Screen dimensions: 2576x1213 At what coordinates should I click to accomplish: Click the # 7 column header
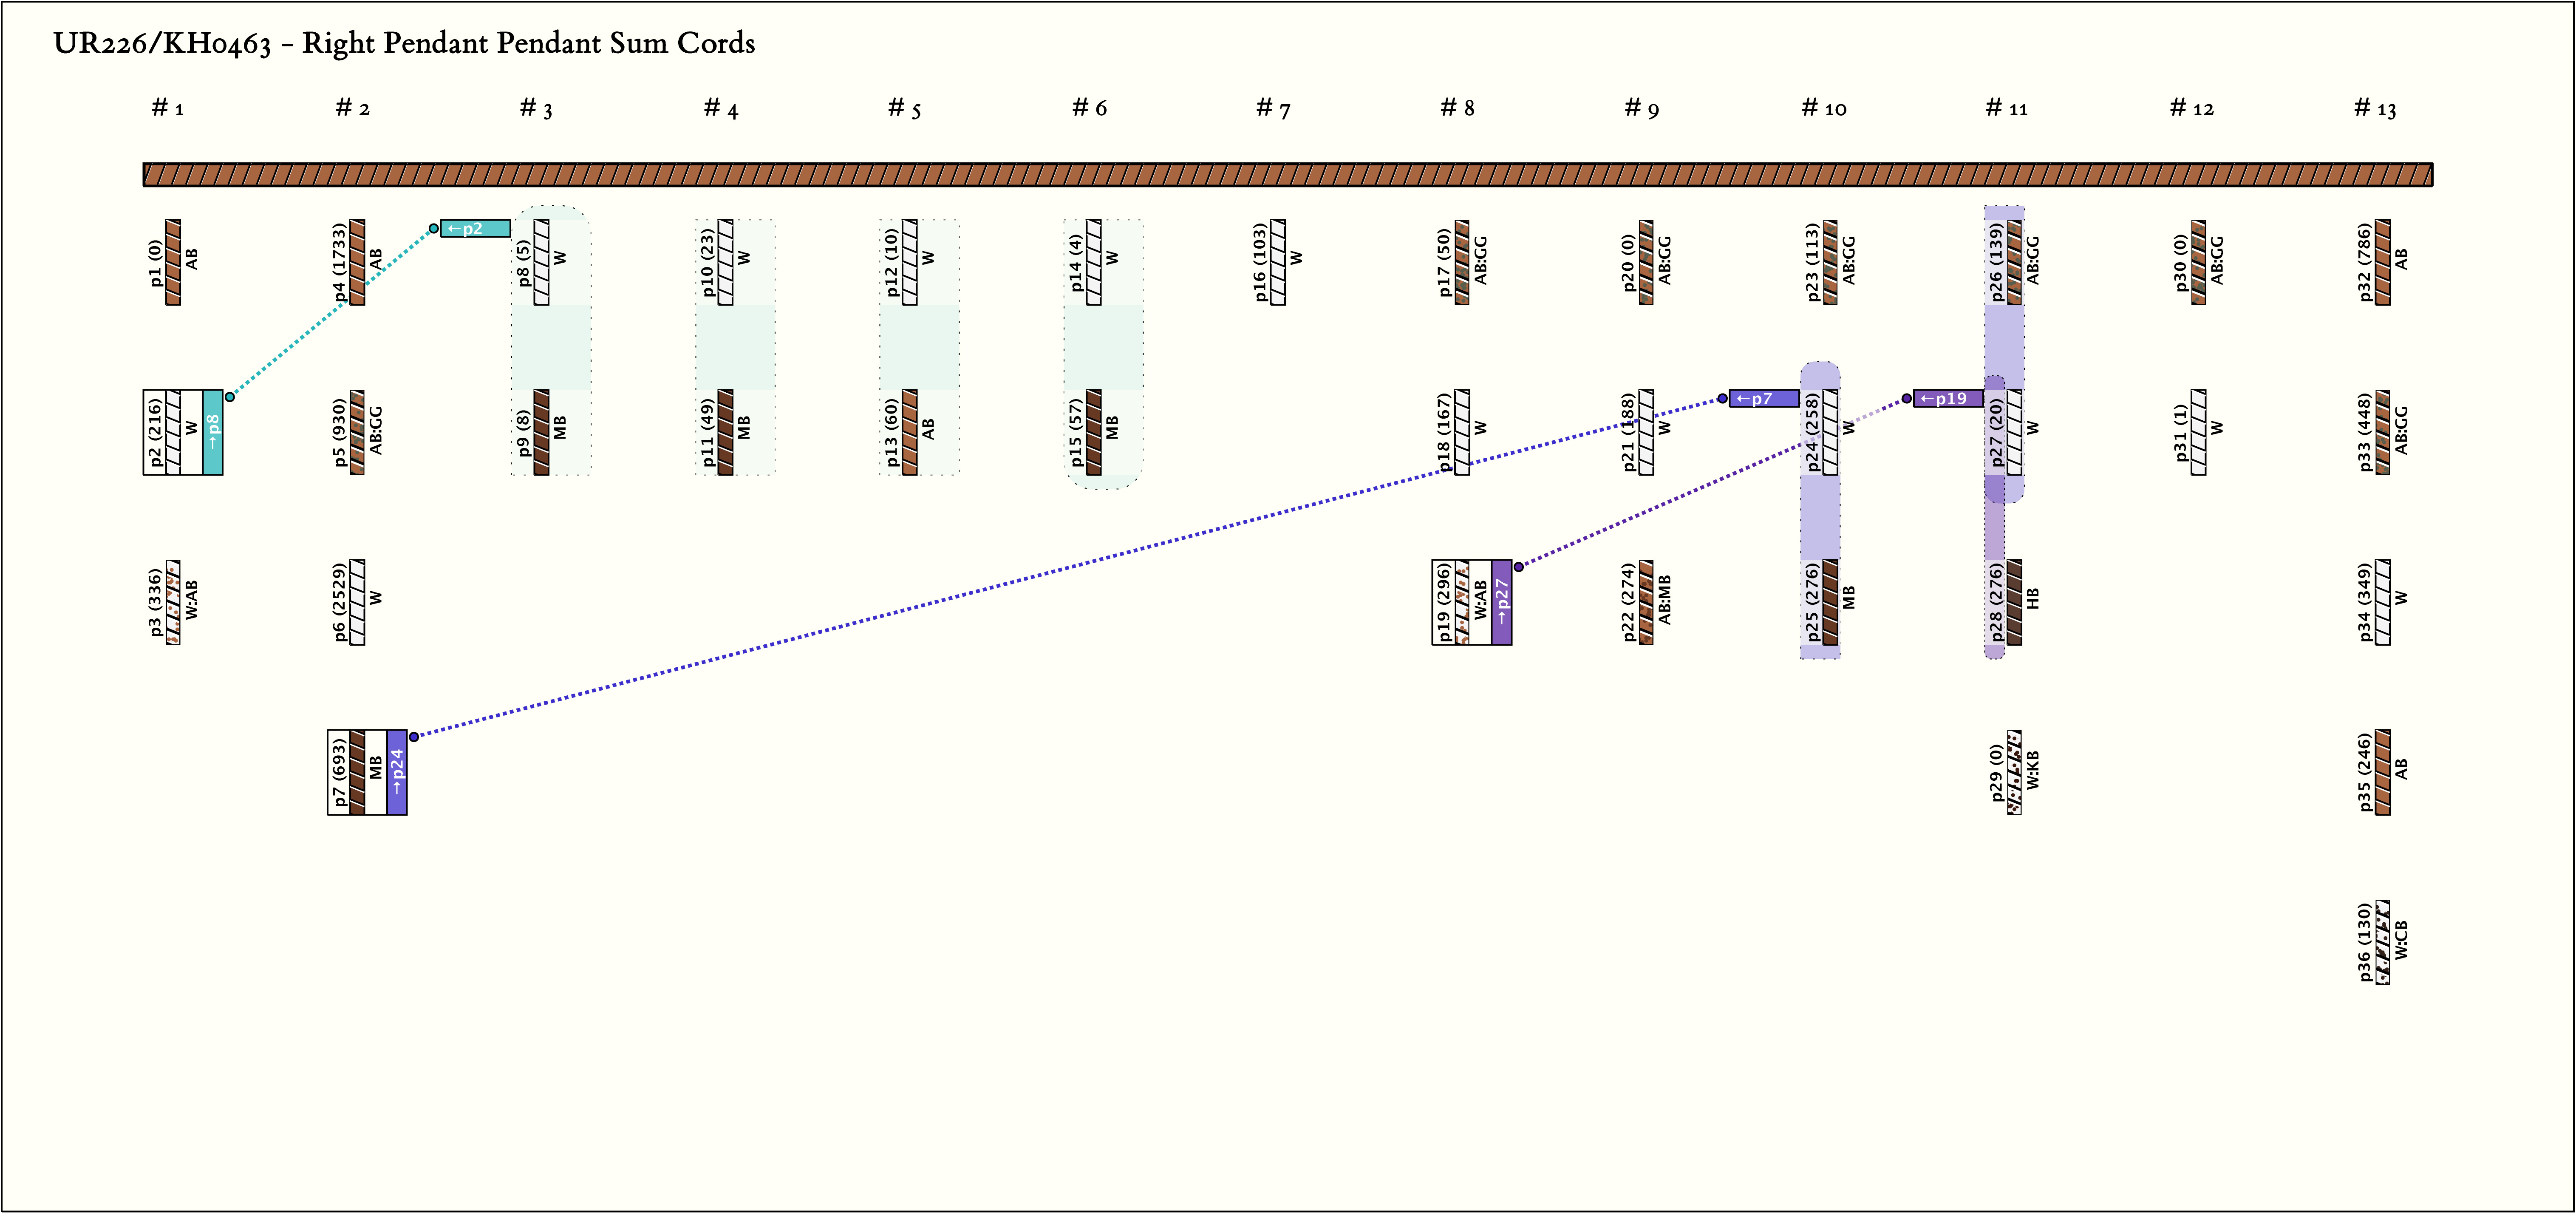click(x=1273, y=108)
